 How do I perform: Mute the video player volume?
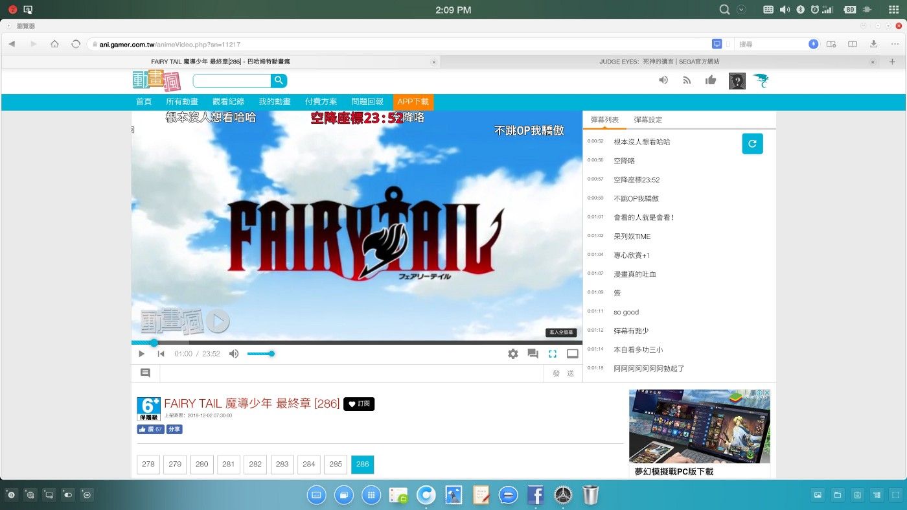click(234, 354)
